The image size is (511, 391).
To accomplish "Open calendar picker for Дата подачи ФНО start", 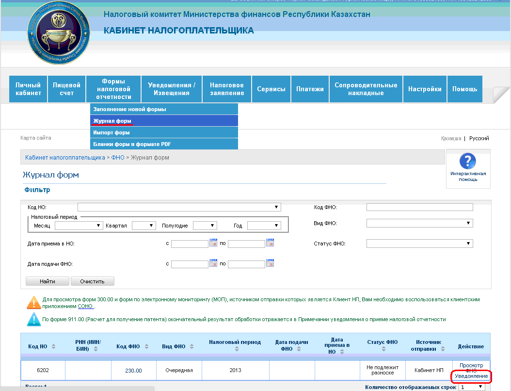I will 213,263.
